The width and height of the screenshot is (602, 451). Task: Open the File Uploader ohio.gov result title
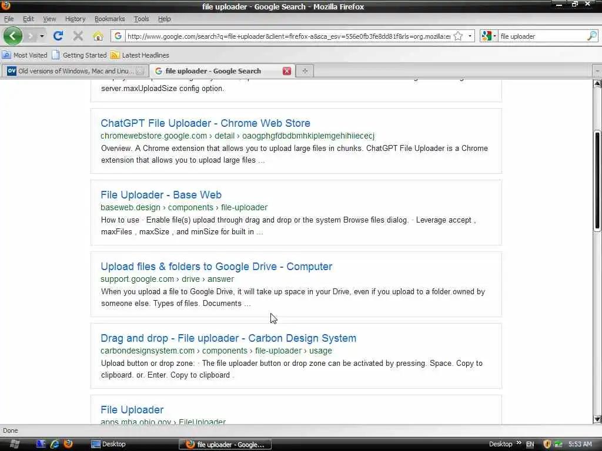132,409
